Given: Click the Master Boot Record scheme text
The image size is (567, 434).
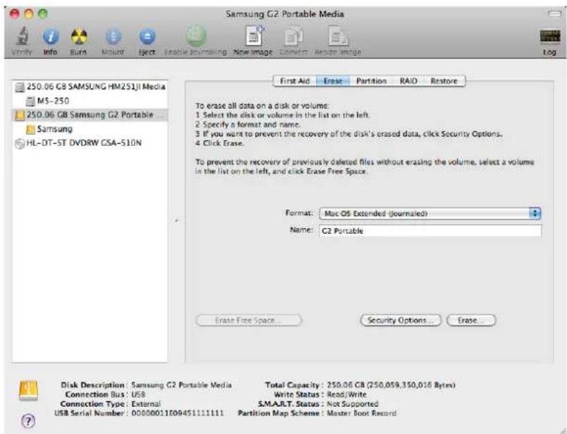Looking at the screenshot, I should pyautogui.click(x=361, y=413).
